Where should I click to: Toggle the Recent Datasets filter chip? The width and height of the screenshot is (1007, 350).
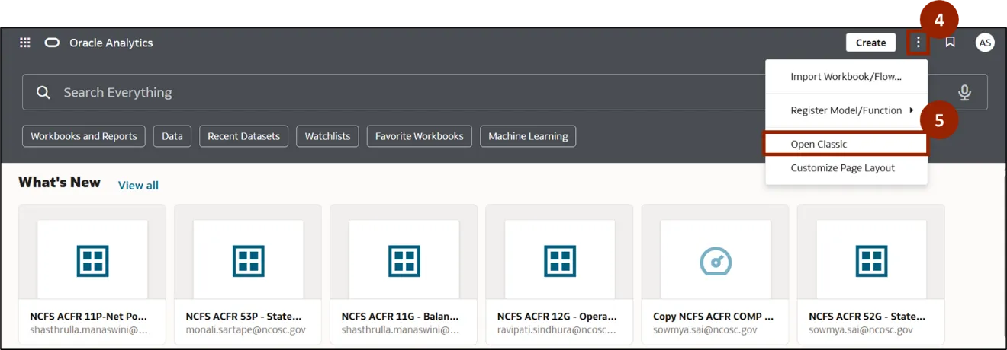[x=243, y=136]
